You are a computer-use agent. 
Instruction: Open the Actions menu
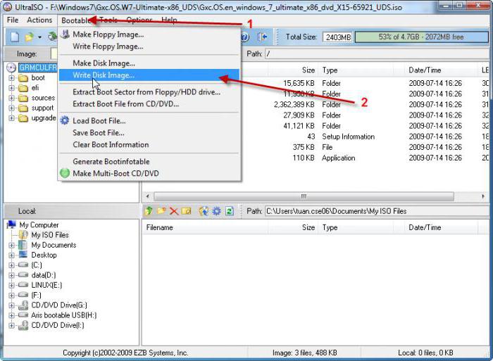coord(39,20)
